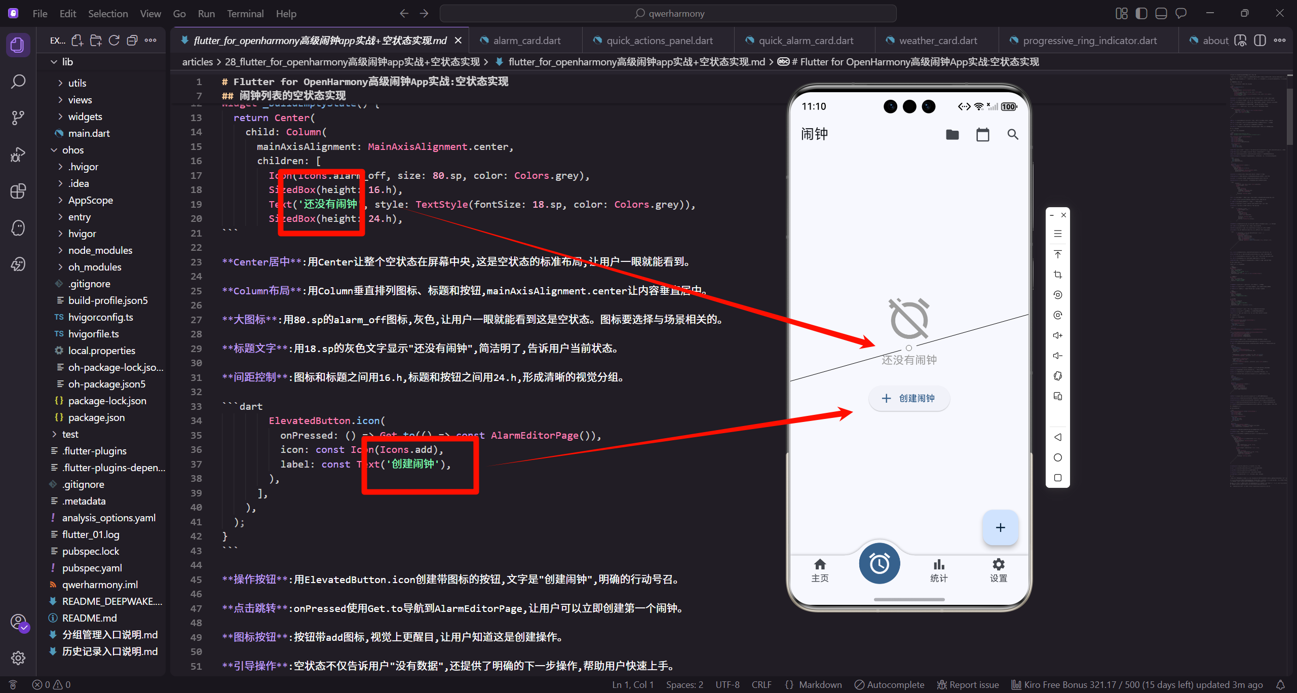
Task: Click Report issue in status bar
Action: coord(968,684)
